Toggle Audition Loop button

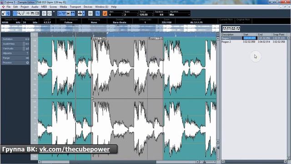point(50,13)
